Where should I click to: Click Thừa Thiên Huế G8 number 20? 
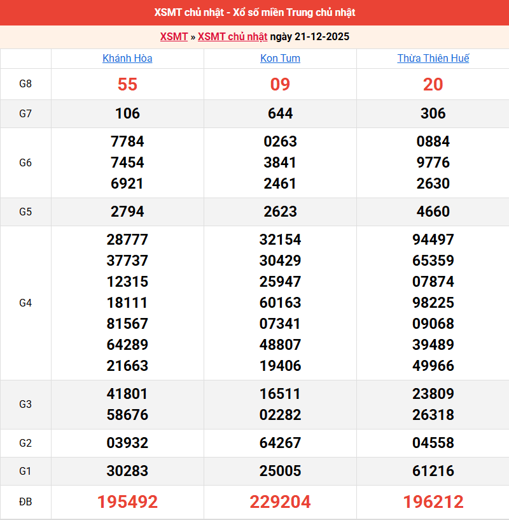[x=433, y=83]
